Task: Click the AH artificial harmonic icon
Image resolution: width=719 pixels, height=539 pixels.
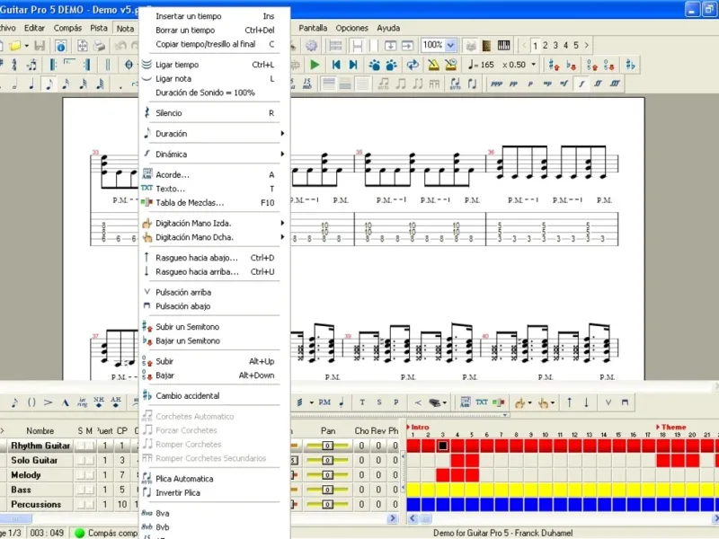Action: pyautogui.click(x=116, y=402)
